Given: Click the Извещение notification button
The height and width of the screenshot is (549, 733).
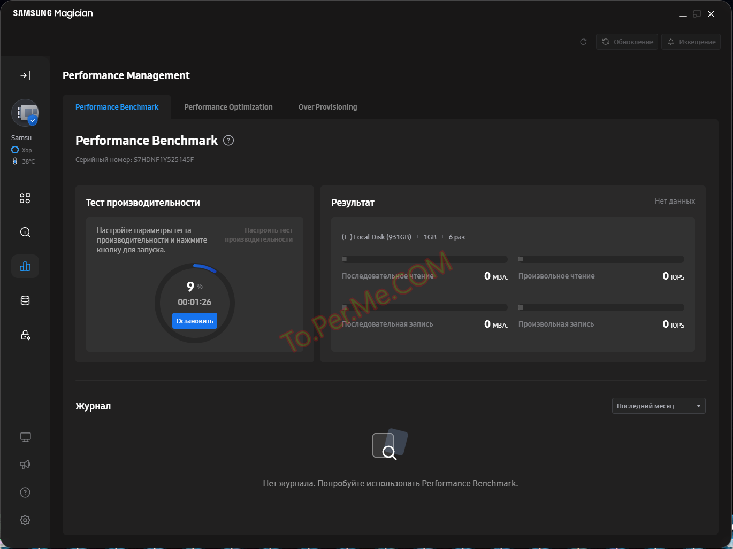Looking at the screenshot, I should pyautogui.click(x=691, y=42).
